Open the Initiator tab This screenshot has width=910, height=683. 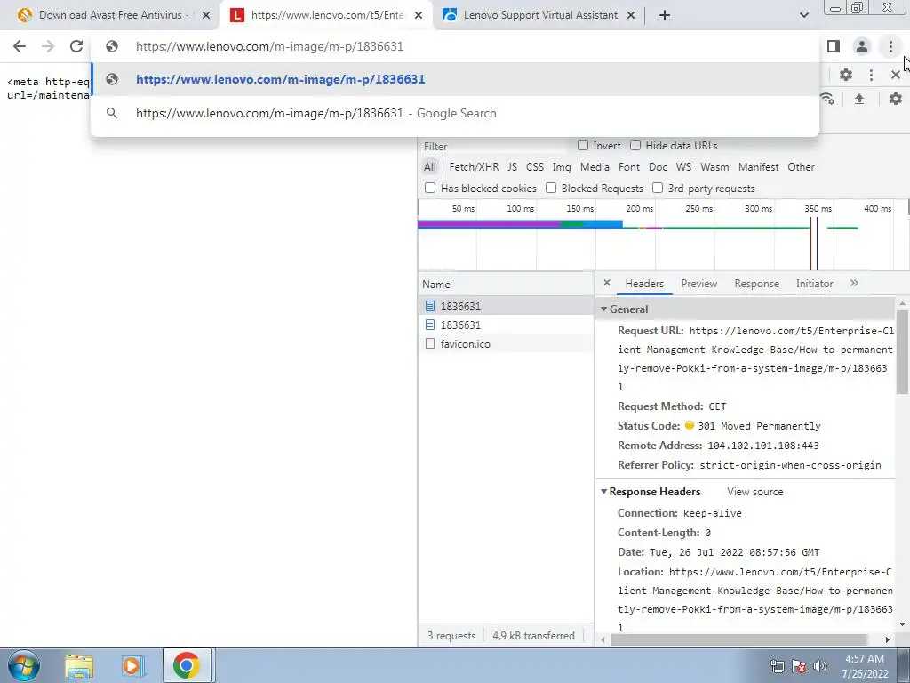point(814,284)
